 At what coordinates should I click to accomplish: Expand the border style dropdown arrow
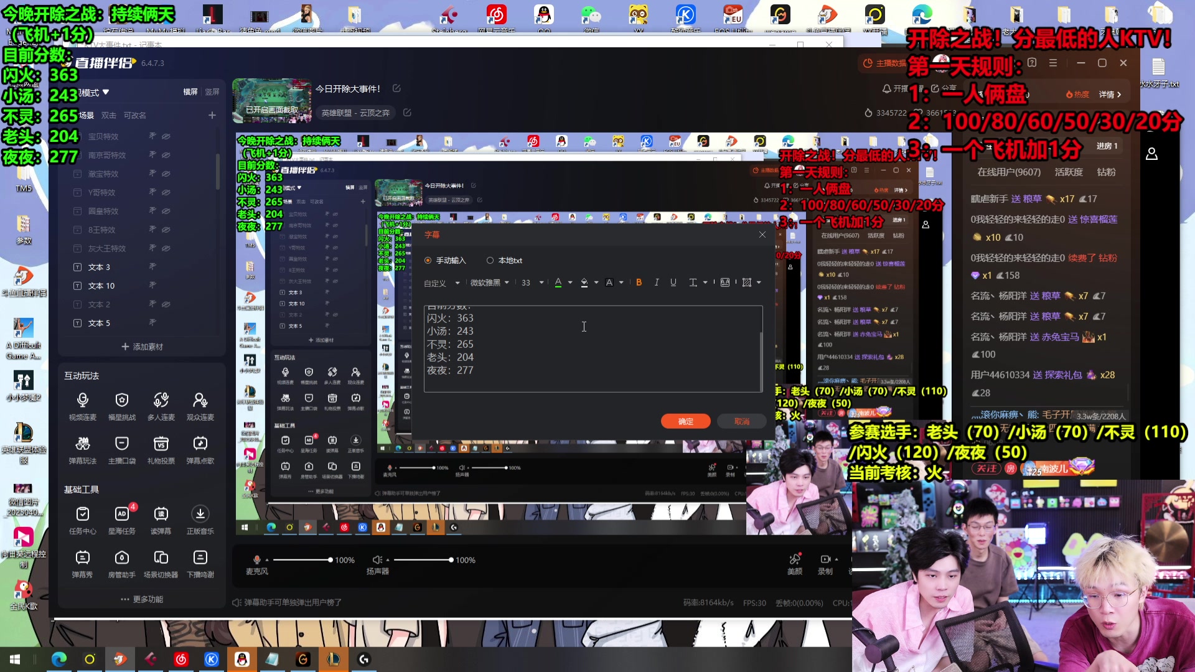(x=759, y=283)
